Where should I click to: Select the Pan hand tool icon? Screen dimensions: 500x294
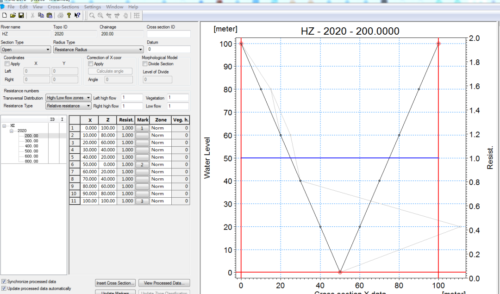point(125,15)
